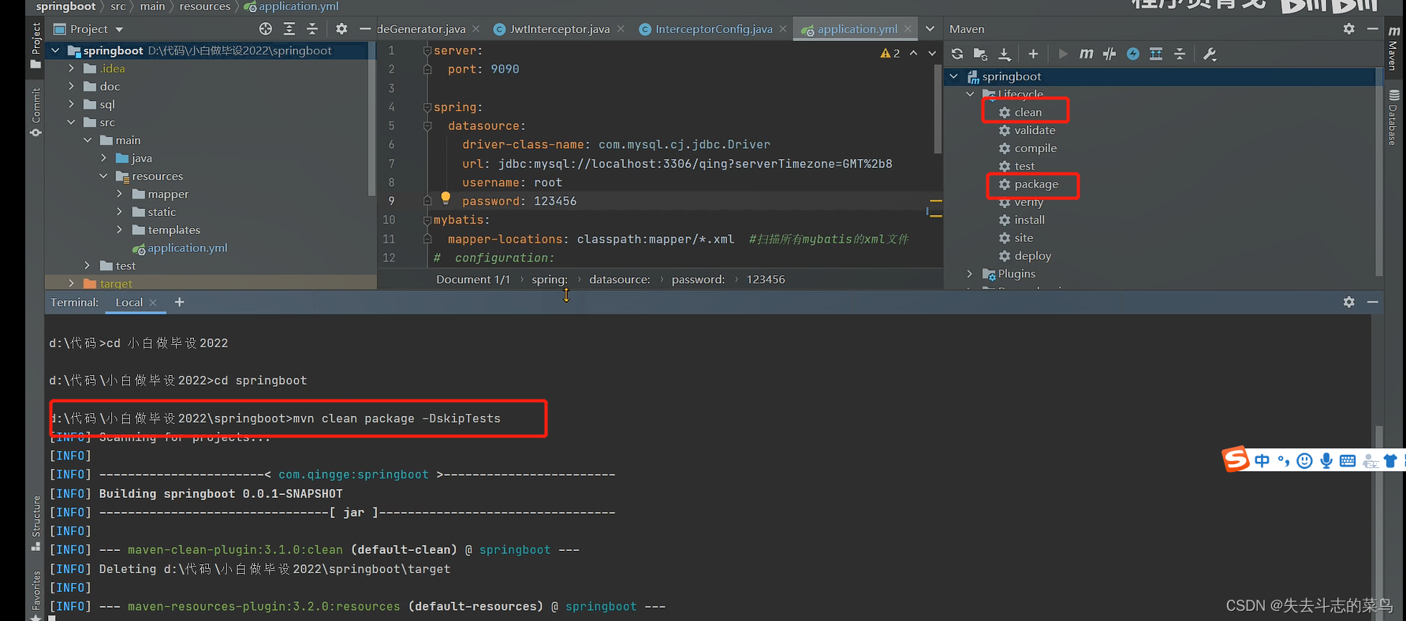
Task: Expand all in Project panel
Action: [x=289, y=28]
